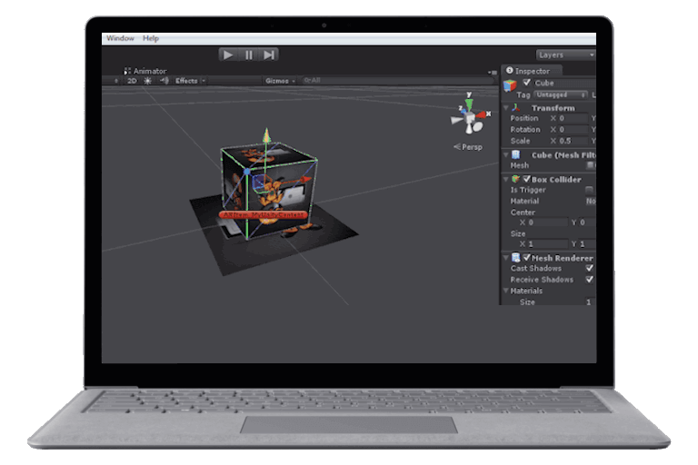This screenshot has height=465, width=698.
Task: Collapse the Box Collider foldout
Action: [505, 179]
